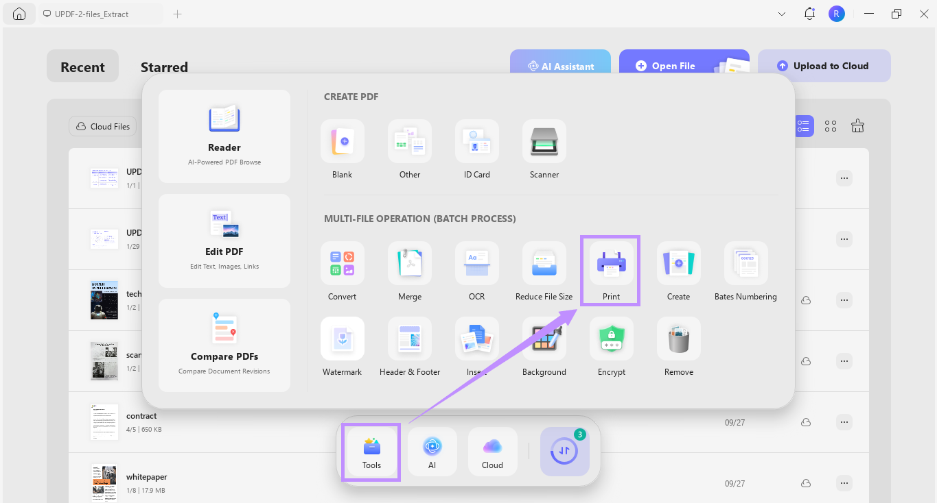Open more options for the contract row
Image resolution: width=937 pixels, height=503 pixels.
coord(844,422)
